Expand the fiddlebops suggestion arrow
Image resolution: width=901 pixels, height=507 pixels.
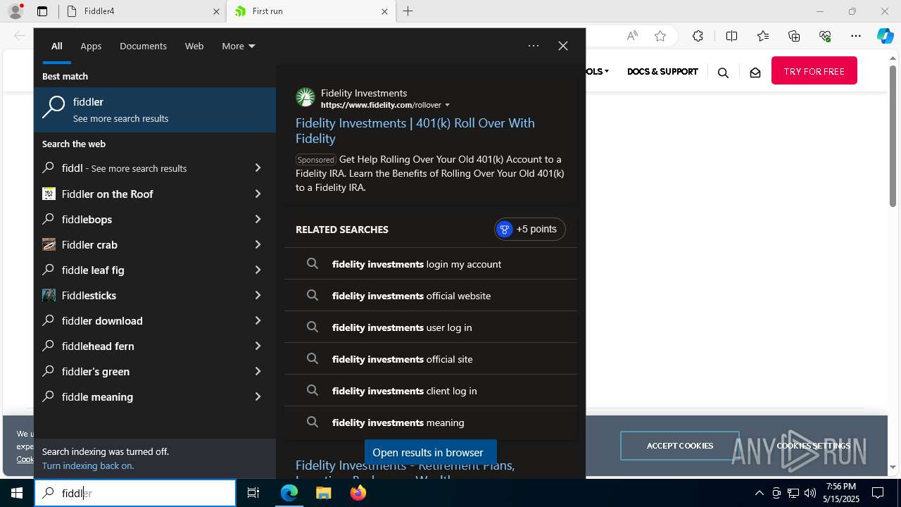[x=258, y=219]
